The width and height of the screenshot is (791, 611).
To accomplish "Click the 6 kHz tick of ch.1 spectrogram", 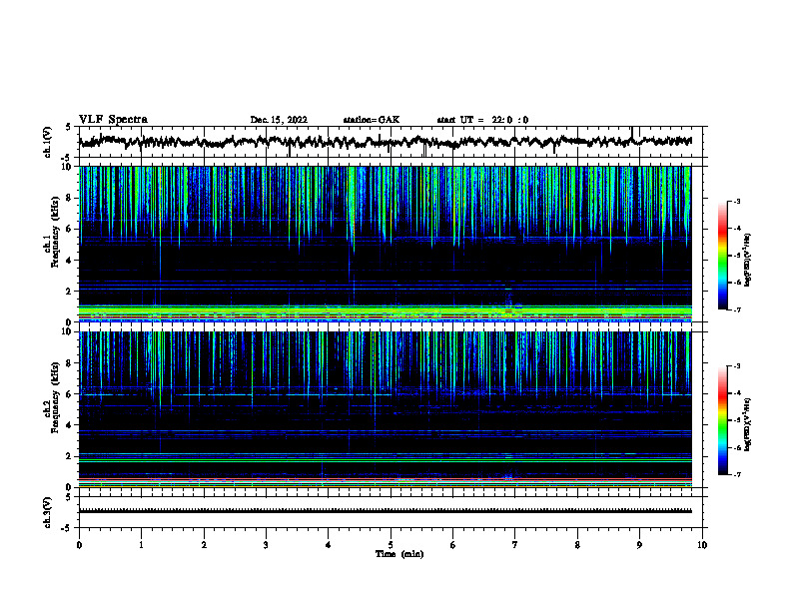I will [69, 230].
